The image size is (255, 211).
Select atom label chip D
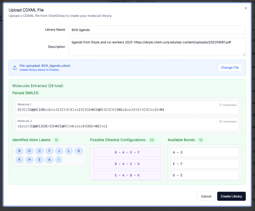[29, 151]
